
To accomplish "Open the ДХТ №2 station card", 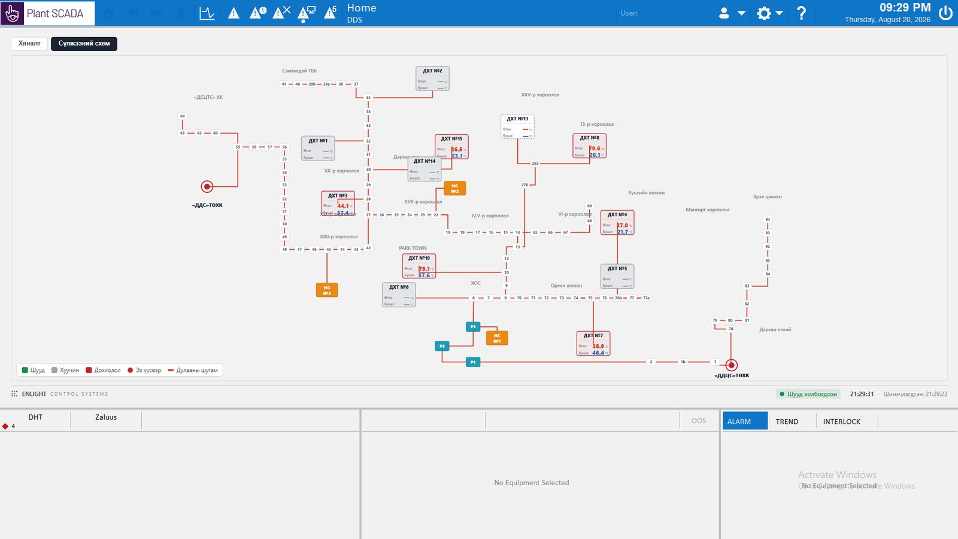I will coord(432,78).
